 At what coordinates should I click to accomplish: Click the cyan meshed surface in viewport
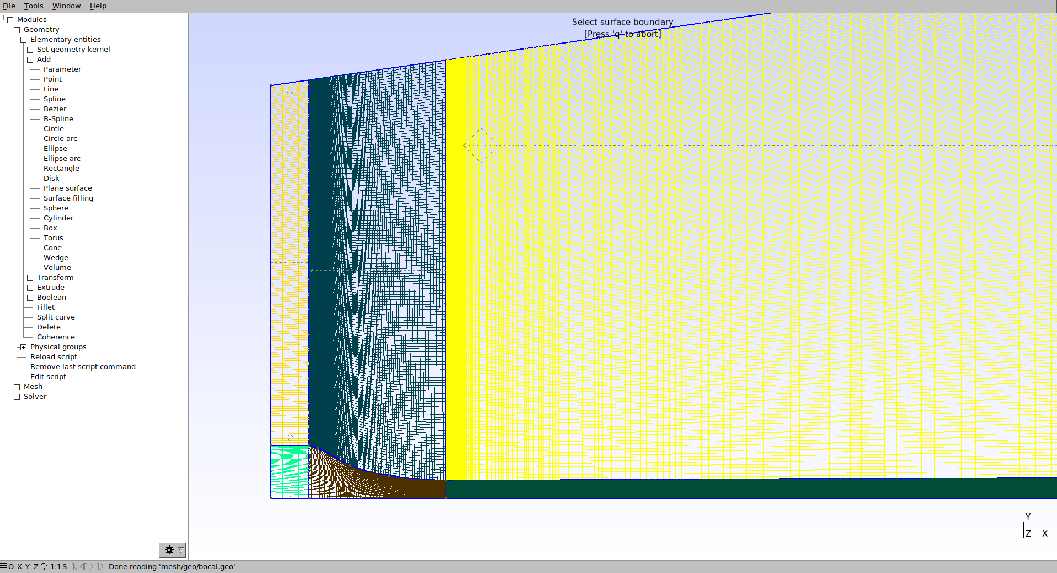pyautogui.click(x=290, y=472)
